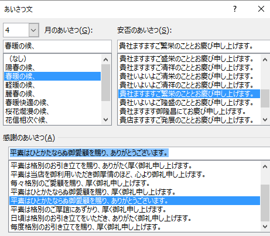Screen dimensions: 270x236
Task: Click up arrow of month greeting scrollbar
Action: pos(106,60)
